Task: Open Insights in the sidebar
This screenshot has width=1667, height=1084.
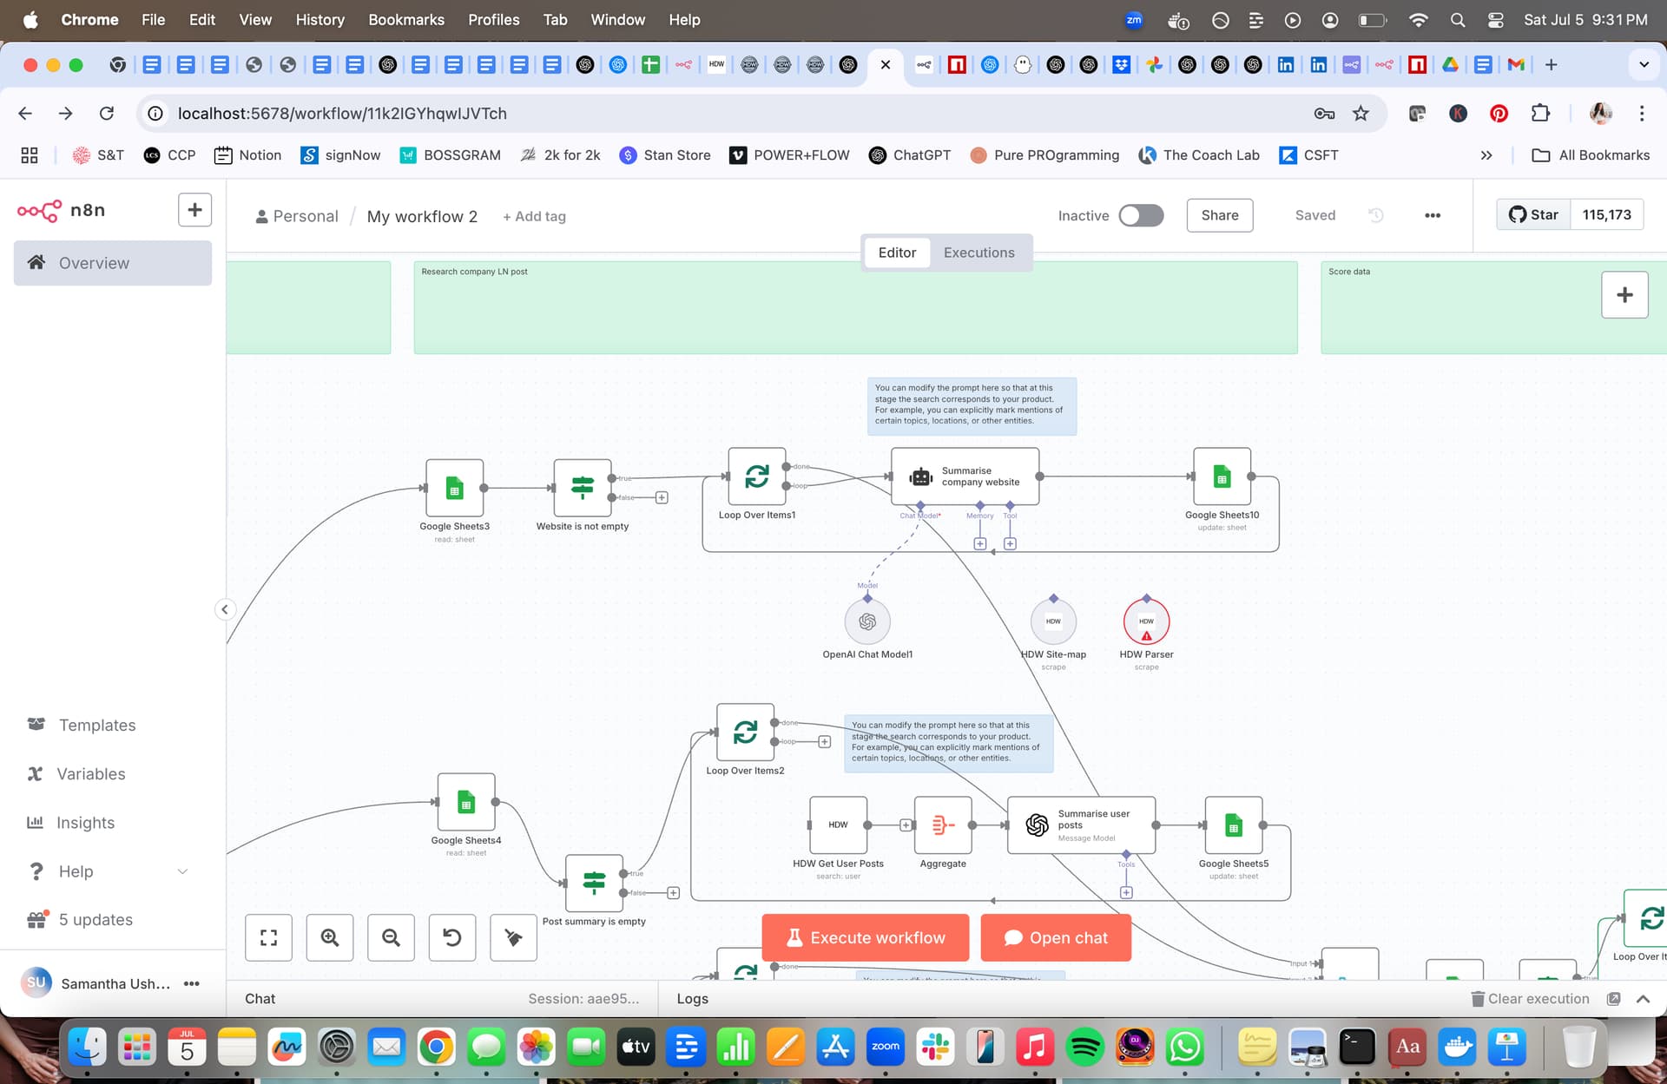Action: point(85,823)
